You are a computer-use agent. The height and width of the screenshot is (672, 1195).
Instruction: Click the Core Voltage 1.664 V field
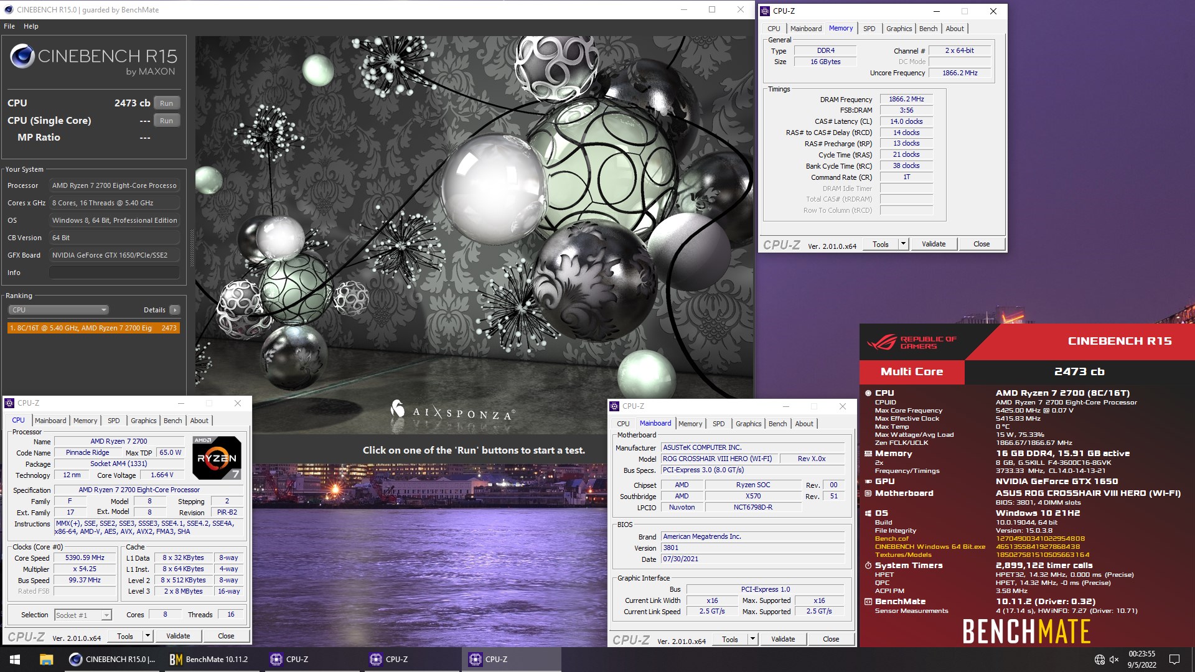(162, 475)
